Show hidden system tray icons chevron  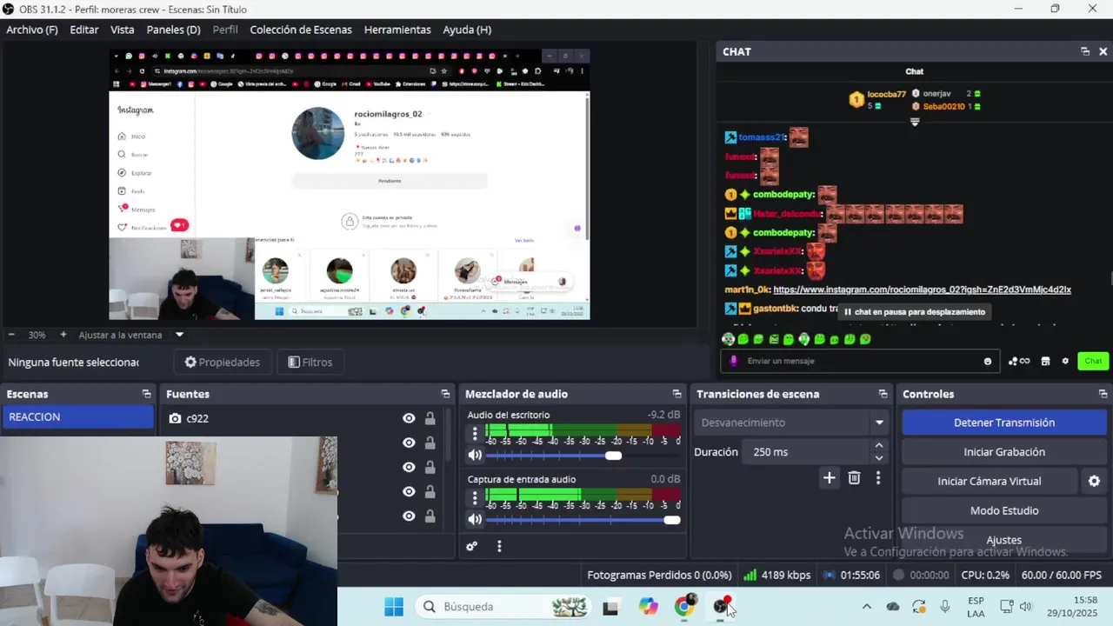(x=866, y=606)
